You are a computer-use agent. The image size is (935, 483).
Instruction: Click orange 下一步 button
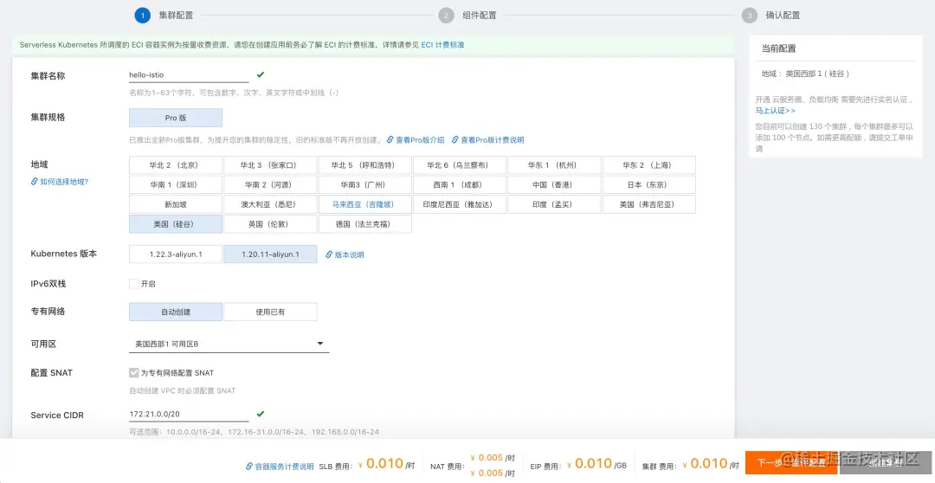pos(791,463)
